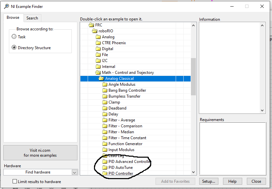
Task: Click the Help button
Action: coord(232,181)
